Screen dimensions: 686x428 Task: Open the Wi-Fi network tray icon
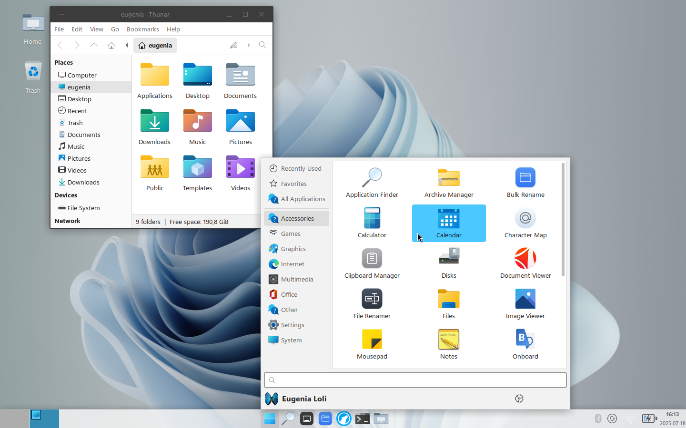[630, 419]
